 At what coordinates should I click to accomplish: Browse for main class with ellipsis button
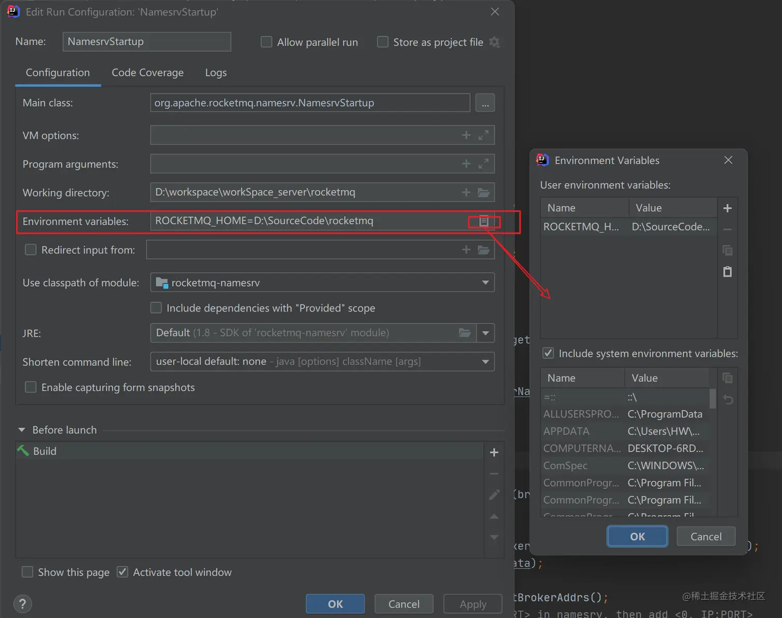click(485, 103)
